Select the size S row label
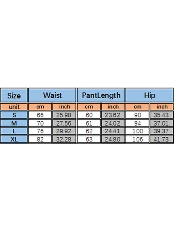This screenshot has width=174, height=232. coord(14,115)
